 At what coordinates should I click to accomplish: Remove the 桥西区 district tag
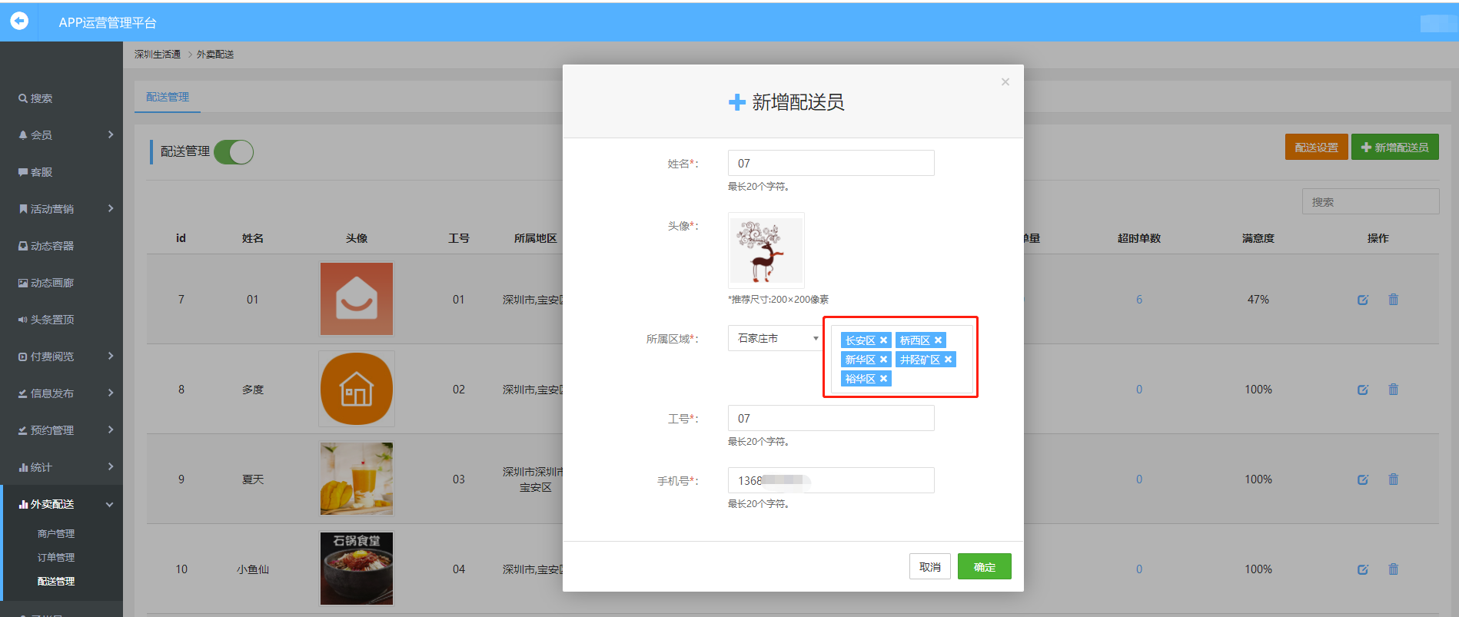938,340
